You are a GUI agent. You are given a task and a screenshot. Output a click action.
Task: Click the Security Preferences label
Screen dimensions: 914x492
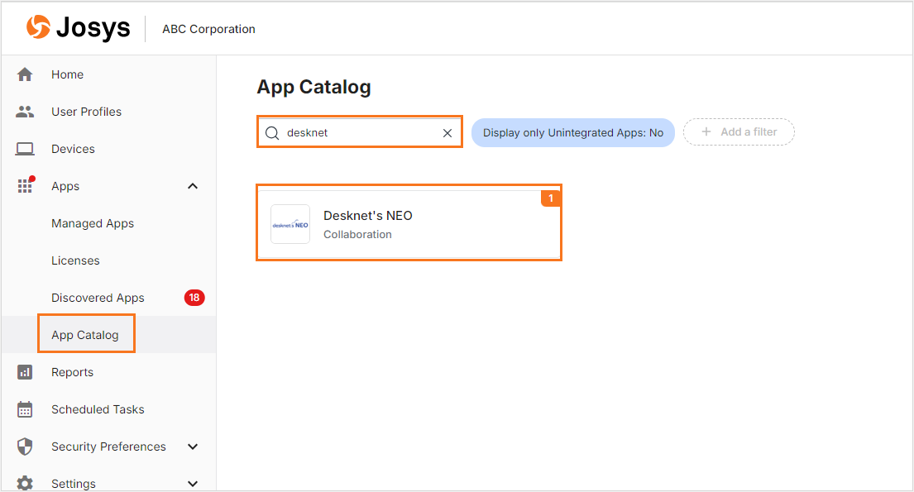(x=108, y=447)
